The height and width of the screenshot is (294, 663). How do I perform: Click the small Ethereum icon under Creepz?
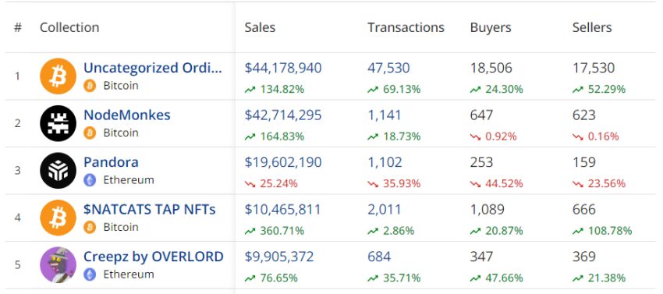(89, 275)
